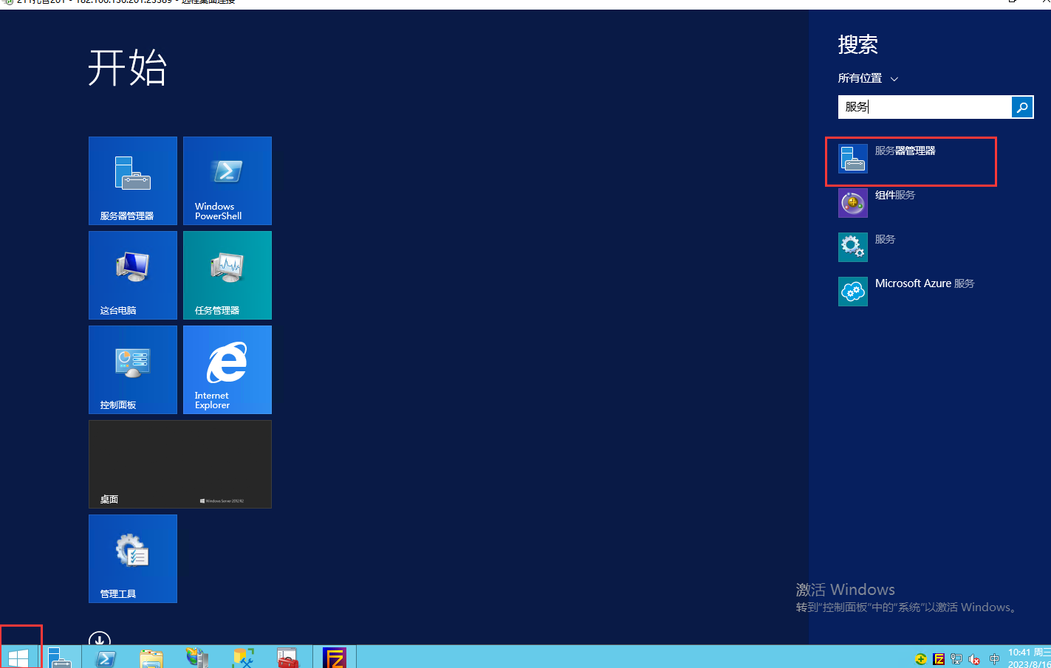Open the 控制面板 tile
This screenshot has height=668, width=1051.
(133, 370)
